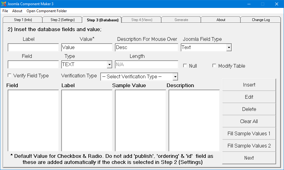Screen dimensions: 284x170
Task: Click Fill Sample Values 2 button
Action: (x=249, y=146)
